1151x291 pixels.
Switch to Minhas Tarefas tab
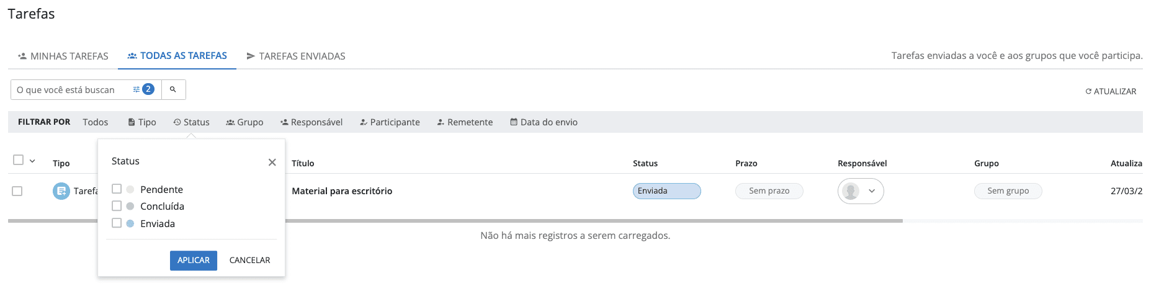[x=63, y=56]
